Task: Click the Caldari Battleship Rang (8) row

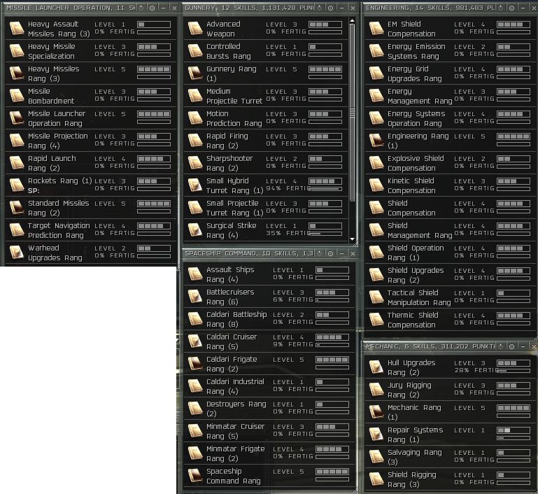Action: pyautogui.click(x=269, y=319)
